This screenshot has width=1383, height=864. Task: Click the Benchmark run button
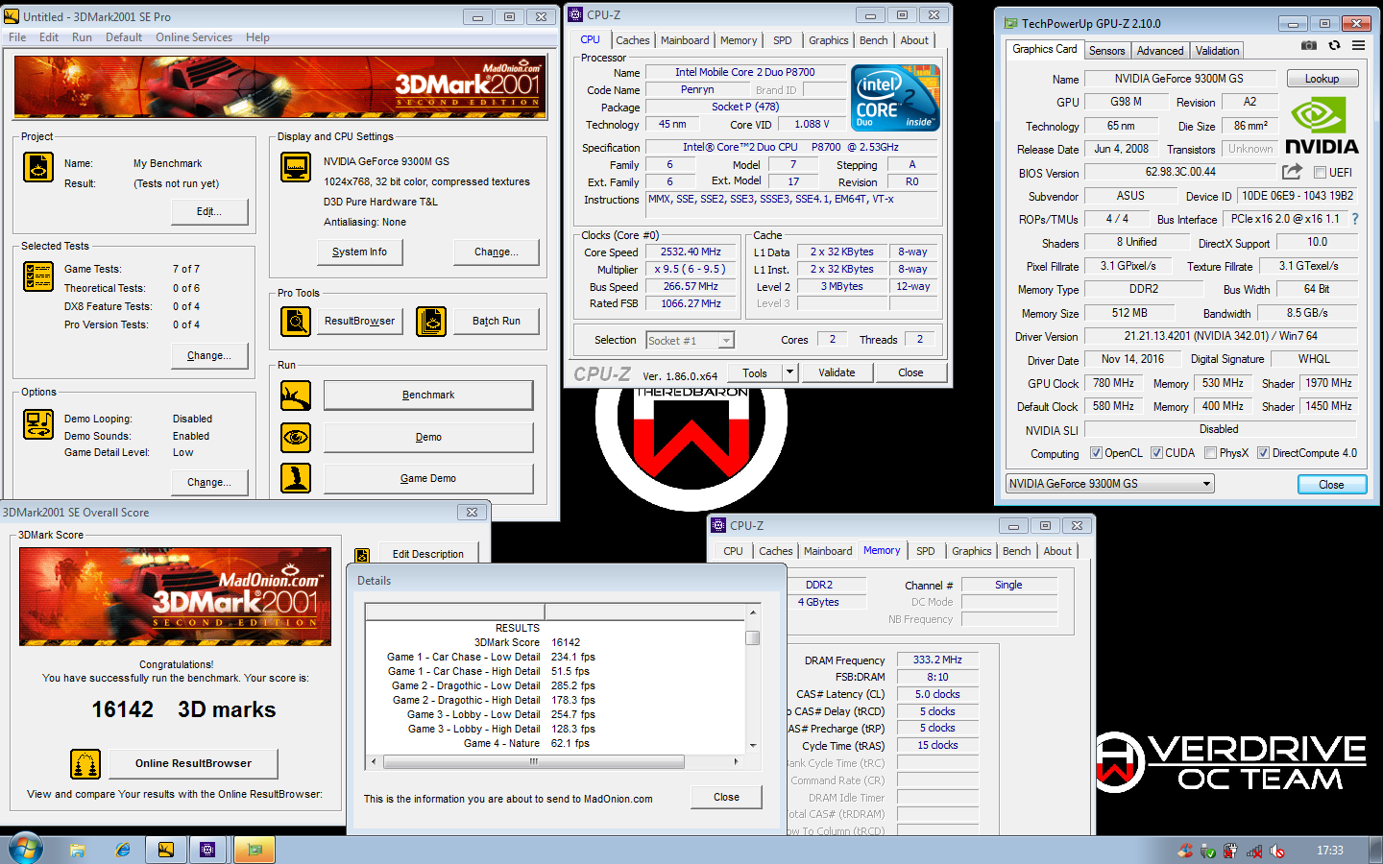(x=428, y=396)
